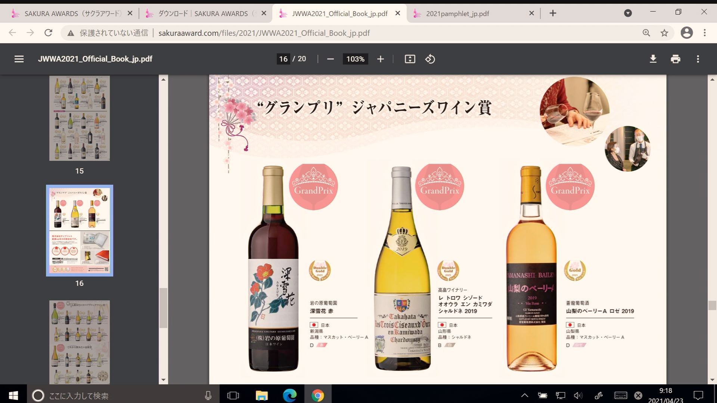Click the グランプリ ジャパニーズワイン賞 heading

(374, 108)
